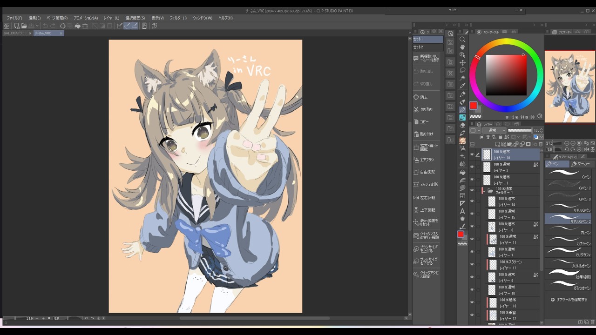Click the red main color swatch under color wheel
Screen dimensions: 596x335
pos(473,106)
